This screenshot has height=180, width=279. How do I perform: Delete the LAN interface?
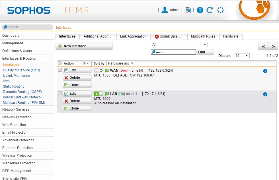tap(77, 101)
